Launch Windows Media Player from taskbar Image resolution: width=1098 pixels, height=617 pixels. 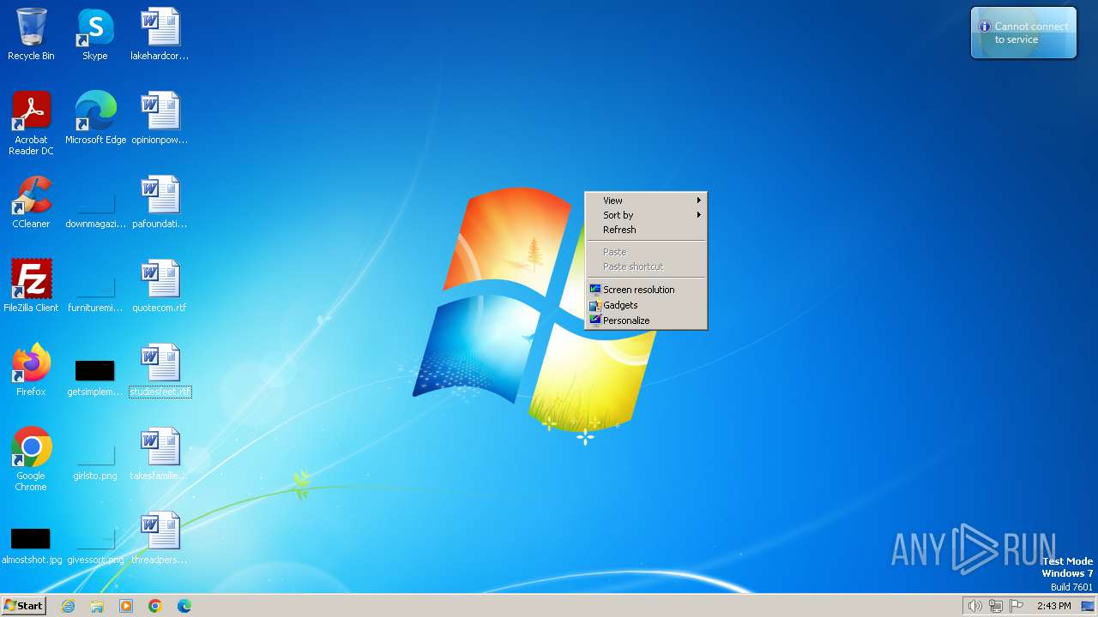[126, 606]
